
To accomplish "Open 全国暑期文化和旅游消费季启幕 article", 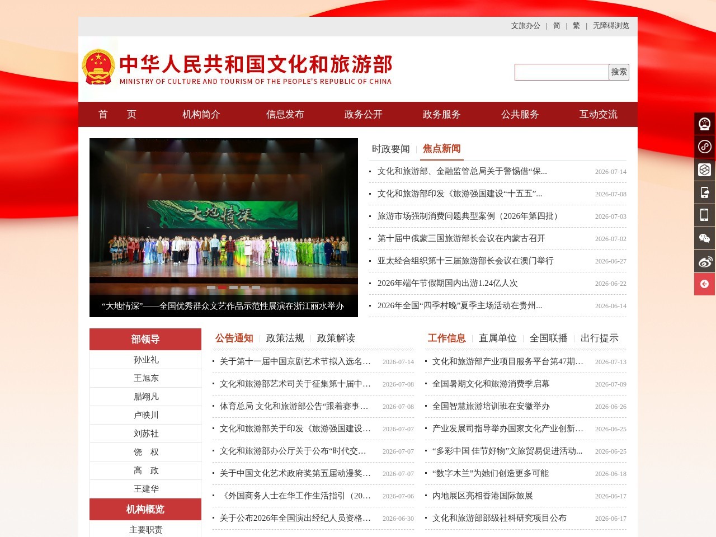I will click(491, 384).
